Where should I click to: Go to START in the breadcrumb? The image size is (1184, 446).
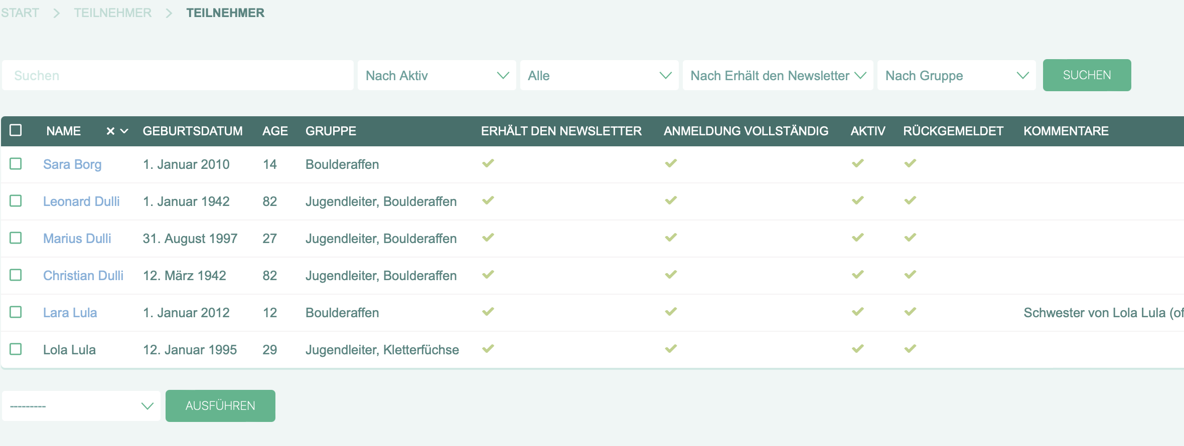pyautogui.click(x=20, y=13)
